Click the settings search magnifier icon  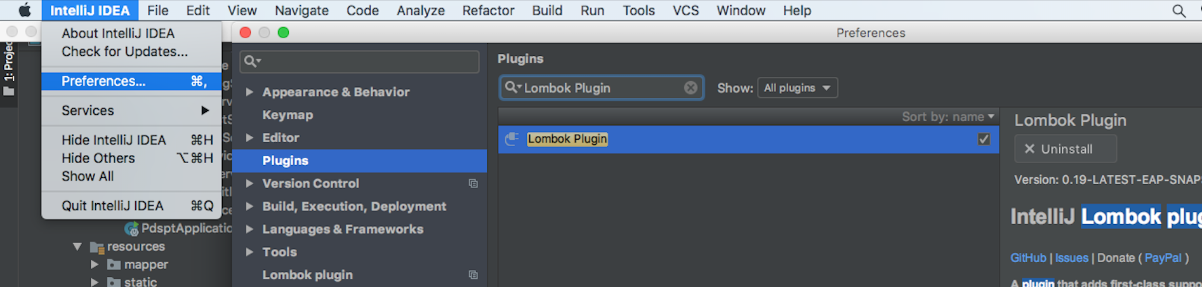pos(252,62)
